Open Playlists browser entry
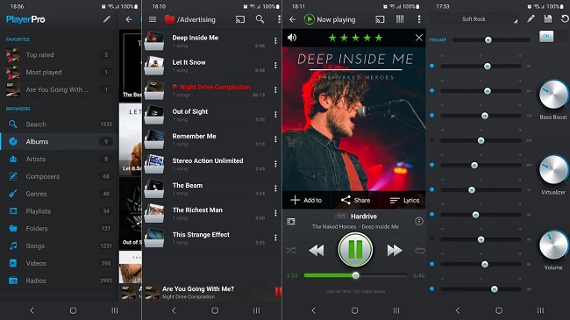Screen dimensions: 570x320 [x=59, y=211]
